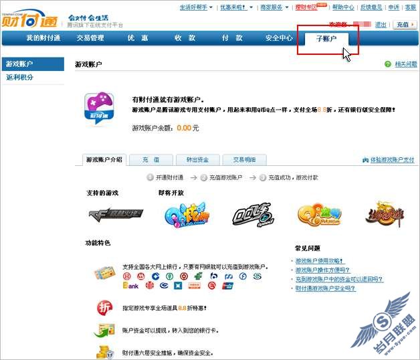Select the 子账户 navigation tab
Image resolution: width=420 pixels, height=360 pixels.
326,39
